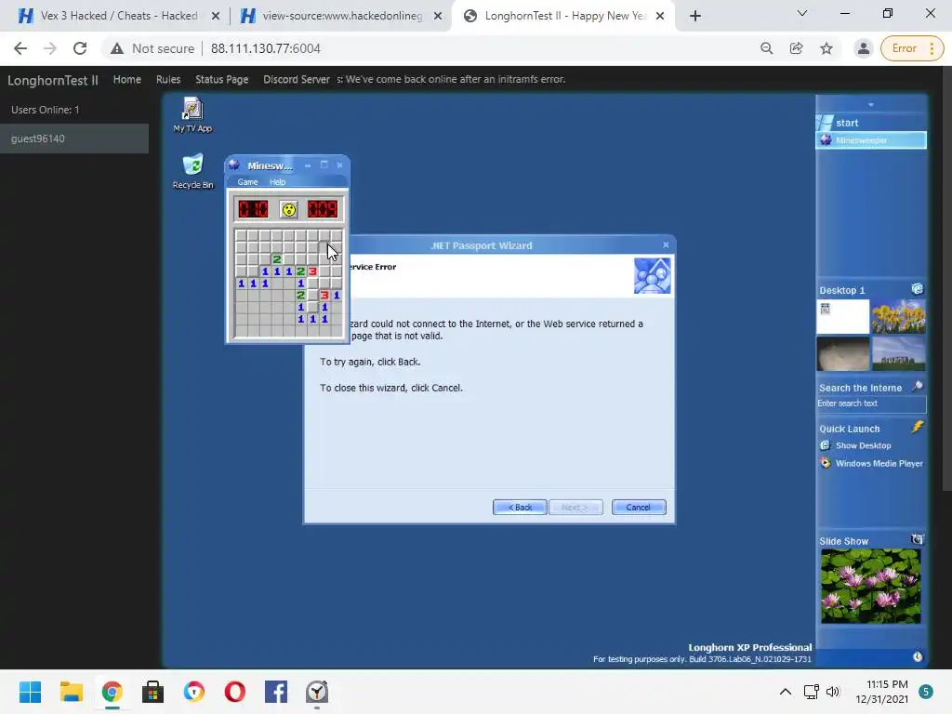Click the Quick Launch lightning icon

click(x=918, y=427)
